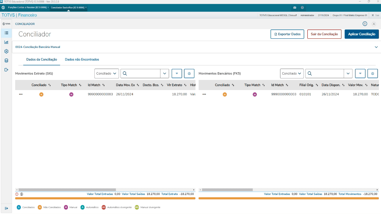Viewport: 381px width, 214px height.
Task: Open grid settings for Movimentos Extrato
Action: [x=189, y=73]
